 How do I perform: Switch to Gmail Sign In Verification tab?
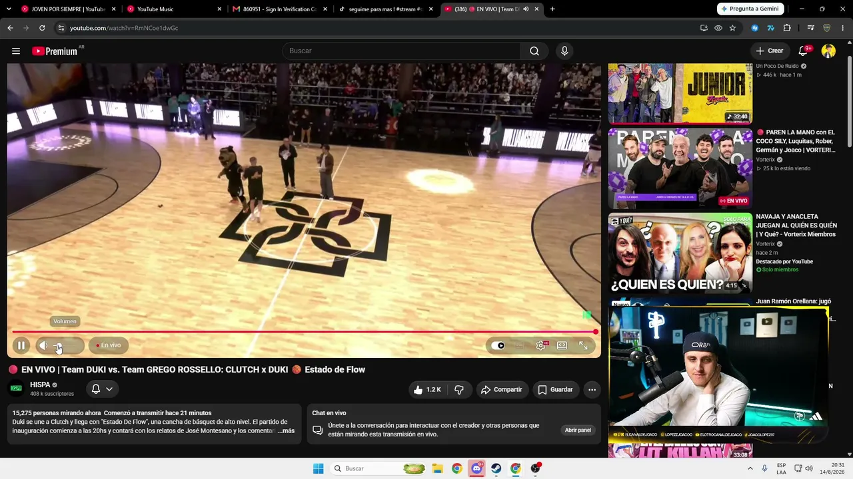click(x=279, y=9)
